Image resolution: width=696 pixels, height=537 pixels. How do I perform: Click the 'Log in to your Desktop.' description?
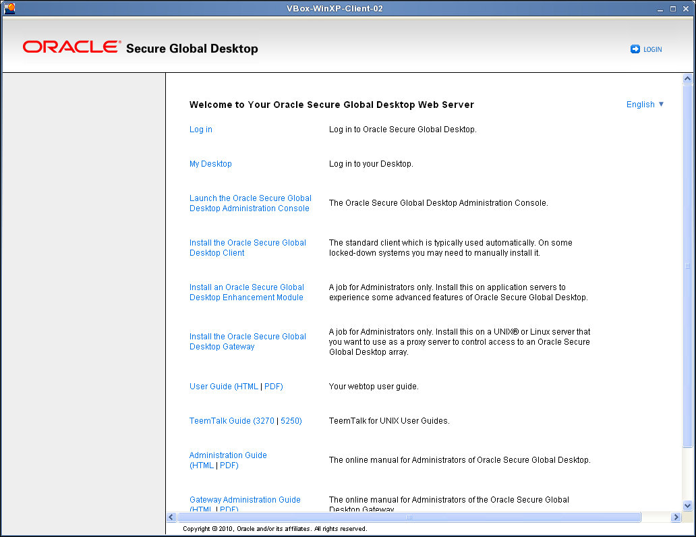(x=371, y=164)
